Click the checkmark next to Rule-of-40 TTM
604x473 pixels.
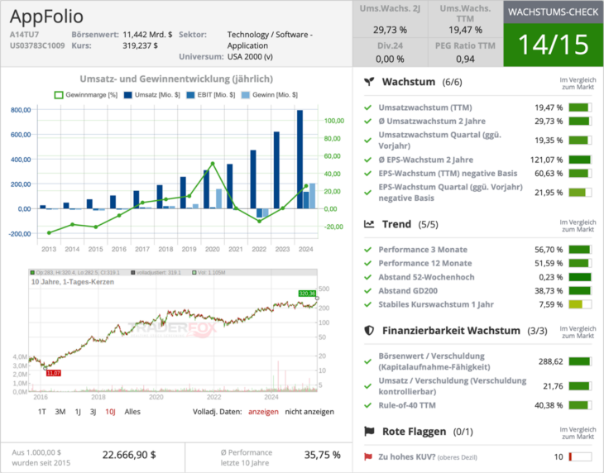pyautogui.click(x=368, y=405)
